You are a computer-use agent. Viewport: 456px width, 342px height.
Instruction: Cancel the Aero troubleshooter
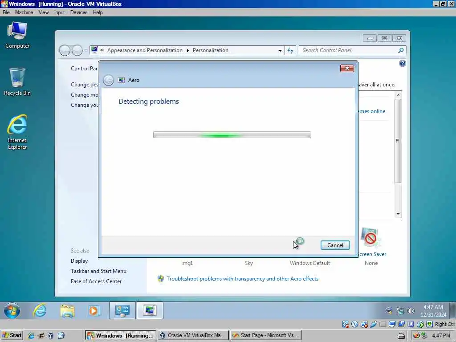335,245
